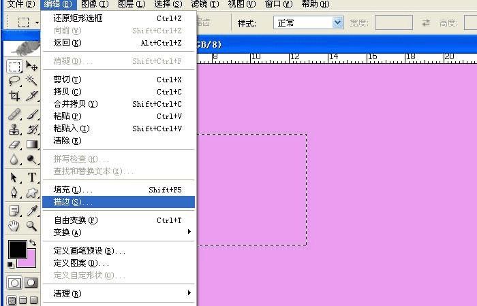Choose 拷贝(C) menu entry
The image size is (477, 306).
(119, 92)
